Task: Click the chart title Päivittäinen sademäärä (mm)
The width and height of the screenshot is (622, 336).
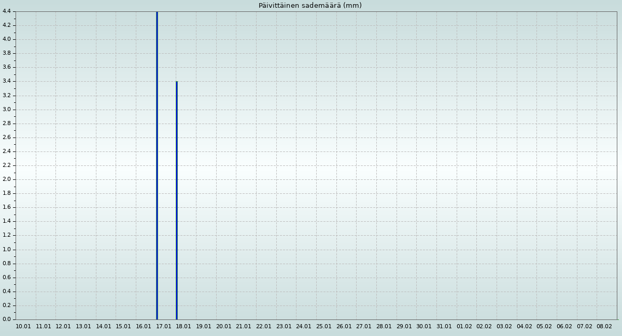Action: tap(310, 6)
